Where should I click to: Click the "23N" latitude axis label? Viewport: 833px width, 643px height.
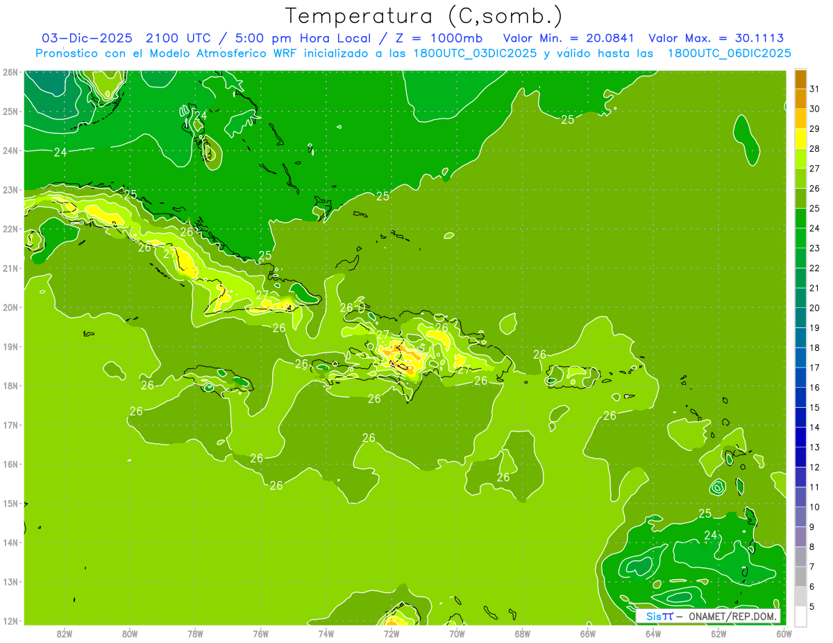pyautogui.click(x=10, y=189)
